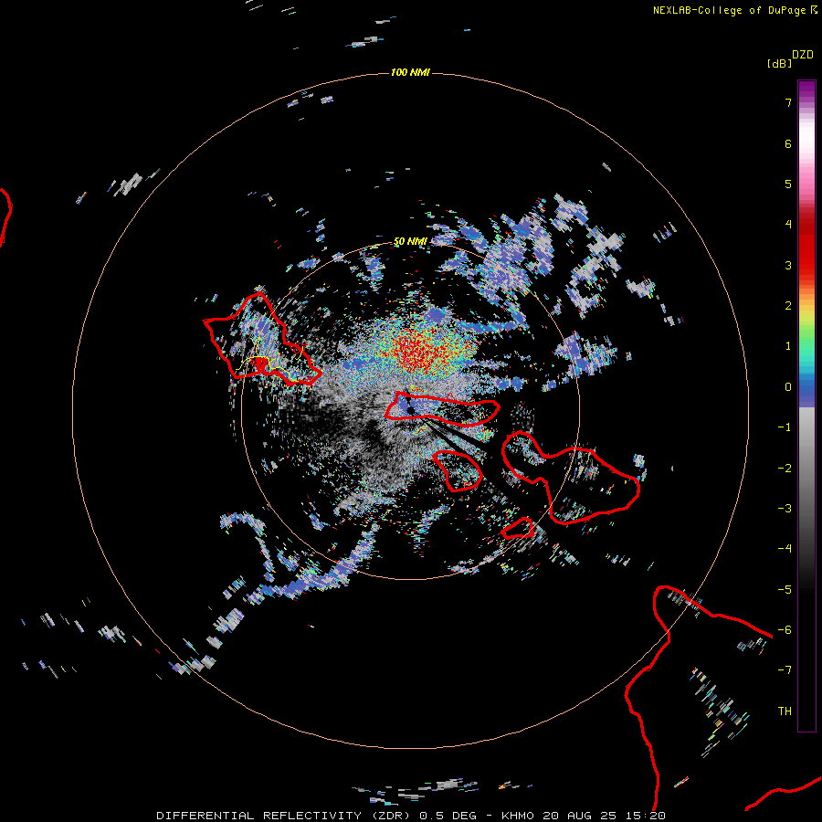Click the 5 dB scale value
Viewport: 822px width, 822px height.
point(788,184)
